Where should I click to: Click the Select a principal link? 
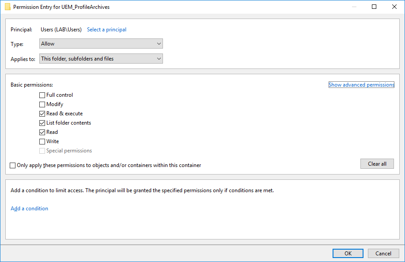click(x=106, y=30)
